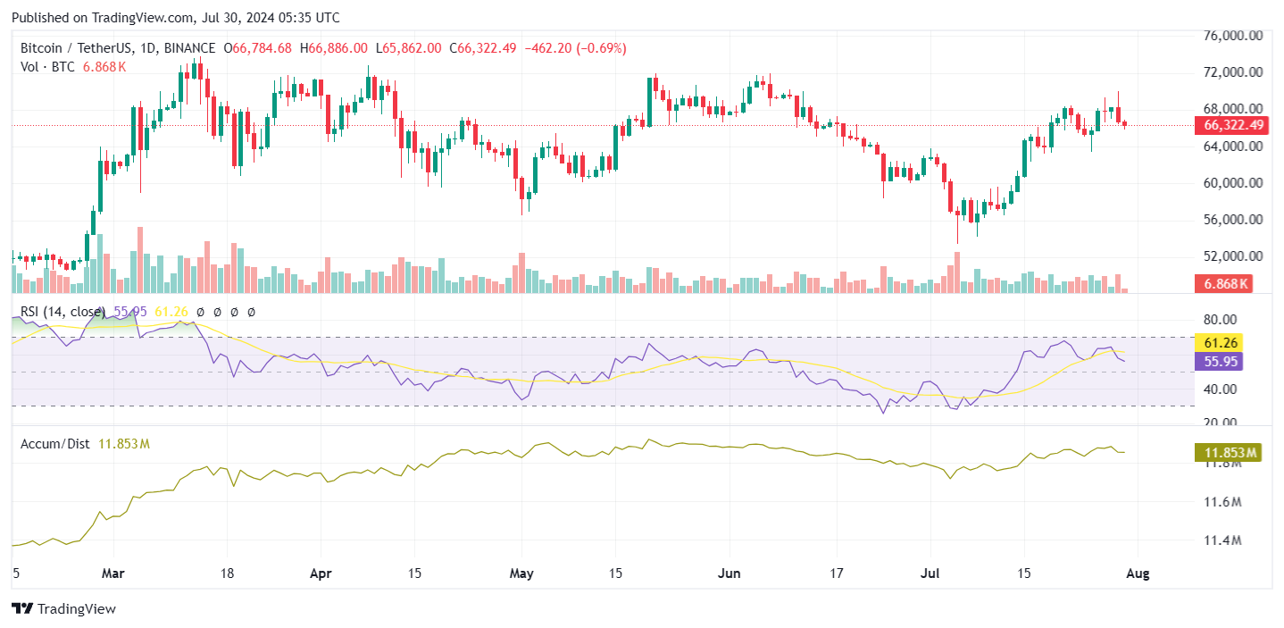Toggle the RSI (14, close) indicator
This screenshot has height=628, width=1284.
[63, 313]
